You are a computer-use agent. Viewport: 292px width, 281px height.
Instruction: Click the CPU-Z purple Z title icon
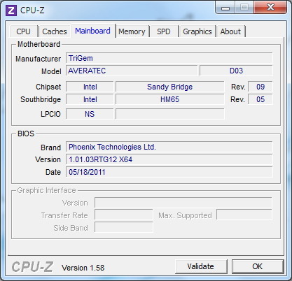tap(11, 10)
